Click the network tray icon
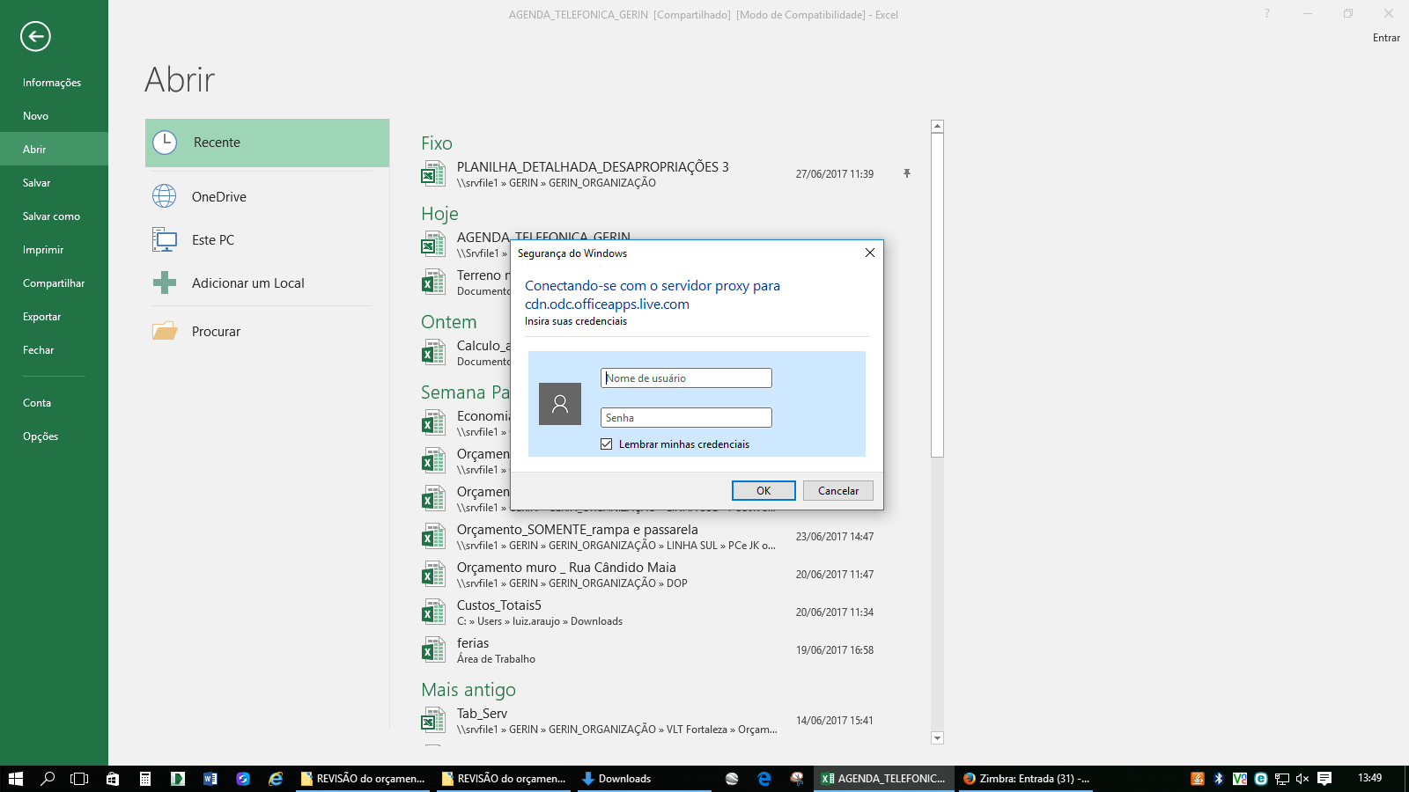Image resolution: width=1409 pixels, height=792 pixels. click(x=1282, y=779)
